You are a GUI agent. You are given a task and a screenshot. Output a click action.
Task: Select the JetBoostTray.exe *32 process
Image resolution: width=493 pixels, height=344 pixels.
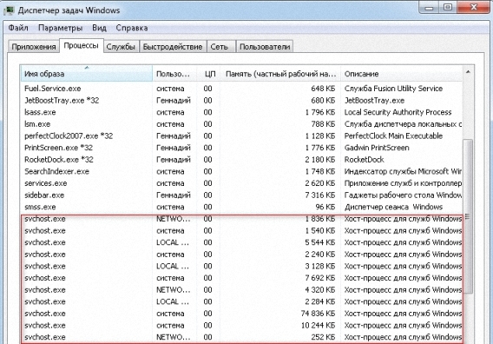coord(241,101)
